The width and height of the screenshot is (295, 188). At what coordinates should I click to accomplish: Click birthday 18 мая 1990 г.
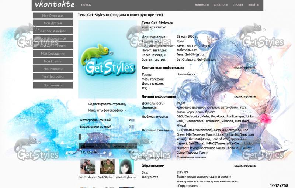coord(187,37)
